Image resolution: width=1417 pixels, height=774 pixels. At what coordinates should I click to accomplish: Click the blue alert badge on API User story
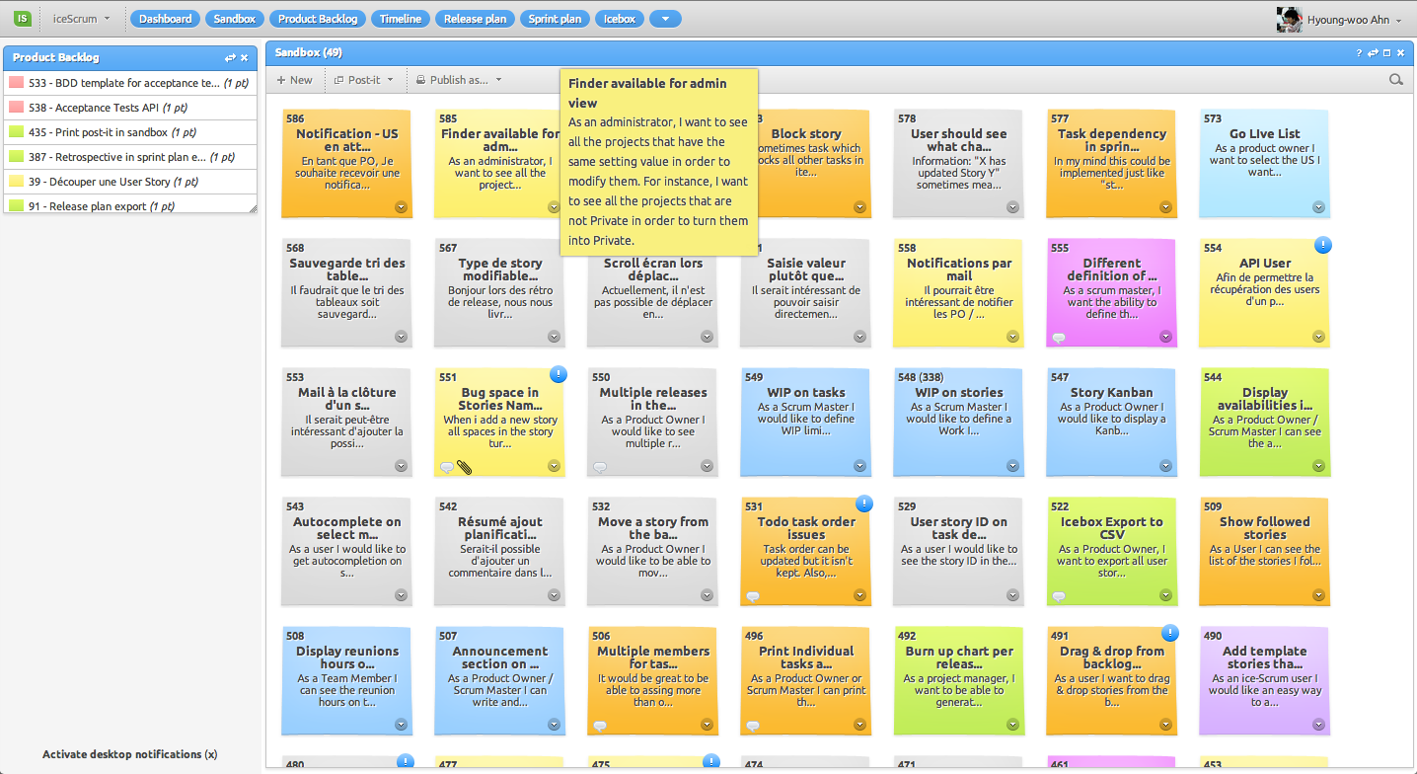pos(1322,245)
